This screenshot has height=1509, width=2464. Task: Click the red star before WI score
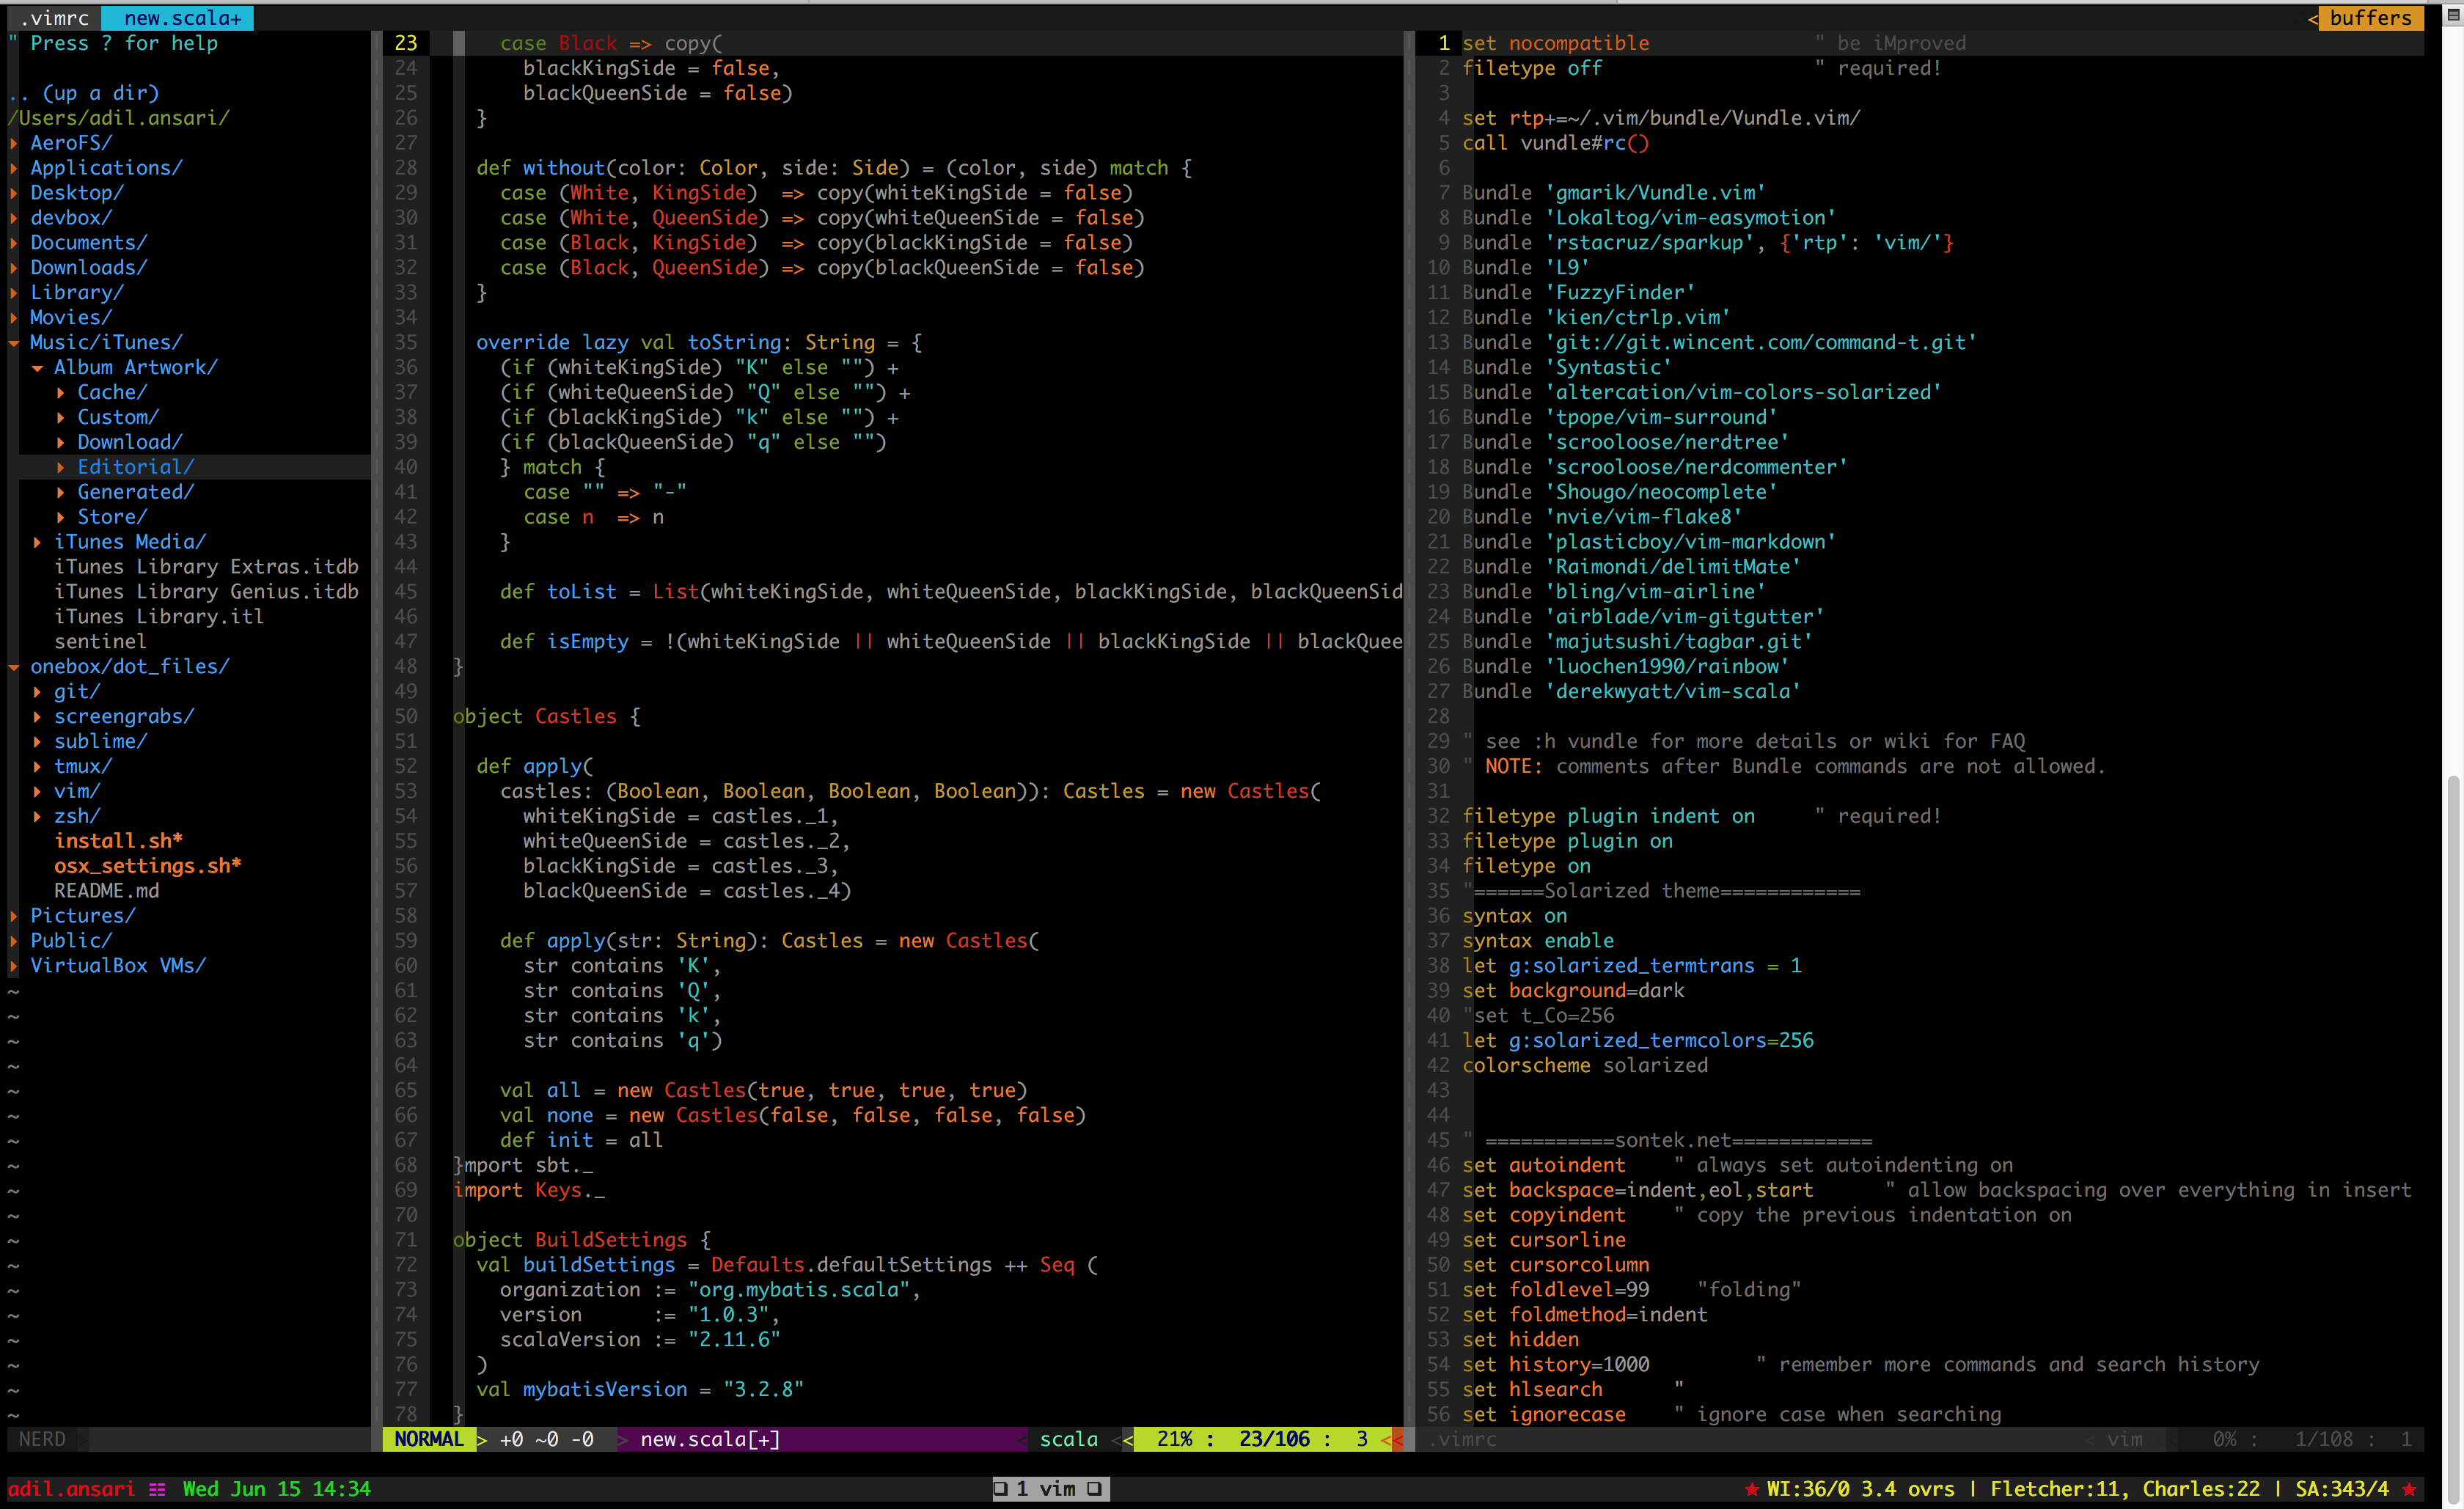click(x=1751, y=1489)
